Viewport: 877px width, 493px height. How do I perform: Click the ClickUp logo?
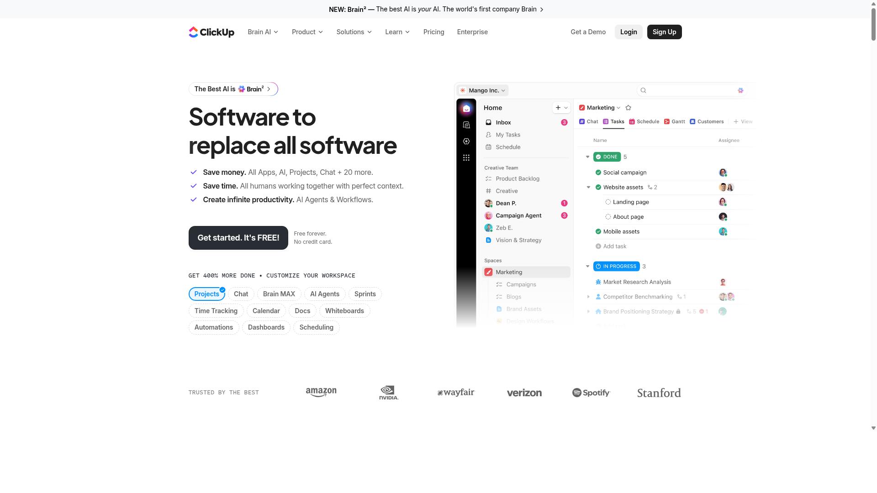coord(211,32)
